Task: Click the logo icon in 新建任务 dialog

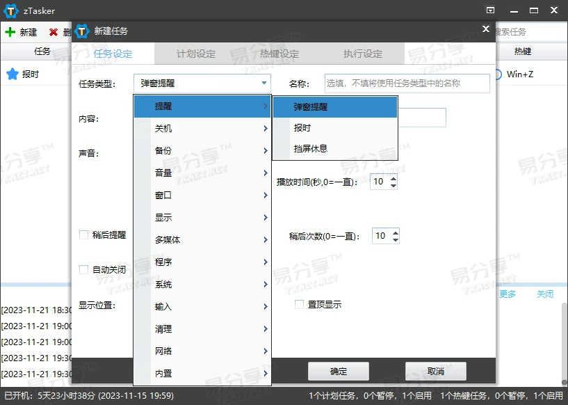Action: point(82,31)
